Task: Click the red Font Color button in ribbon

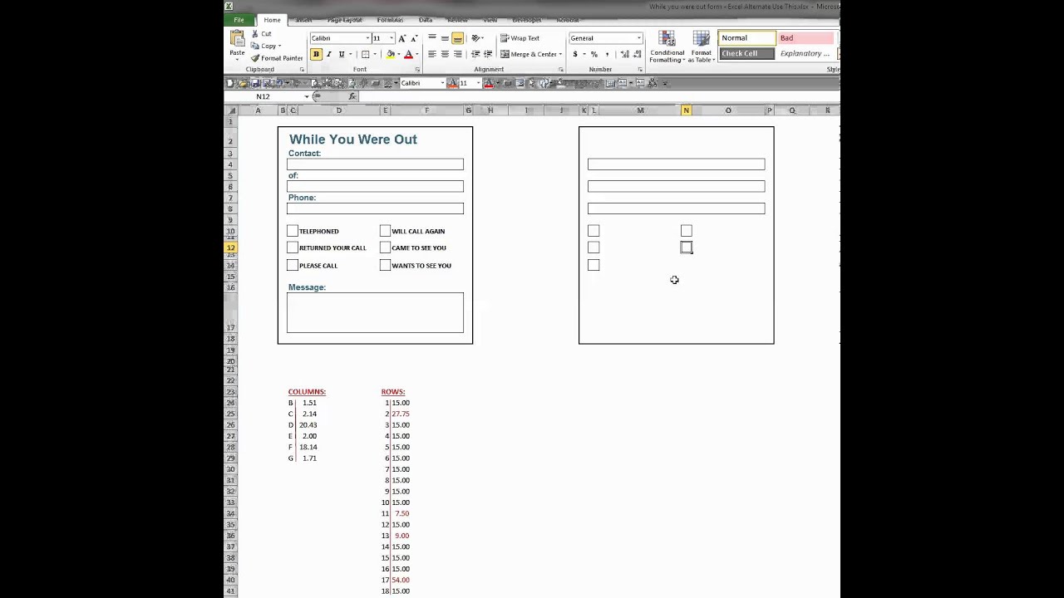Action: [x=408, y=54]
